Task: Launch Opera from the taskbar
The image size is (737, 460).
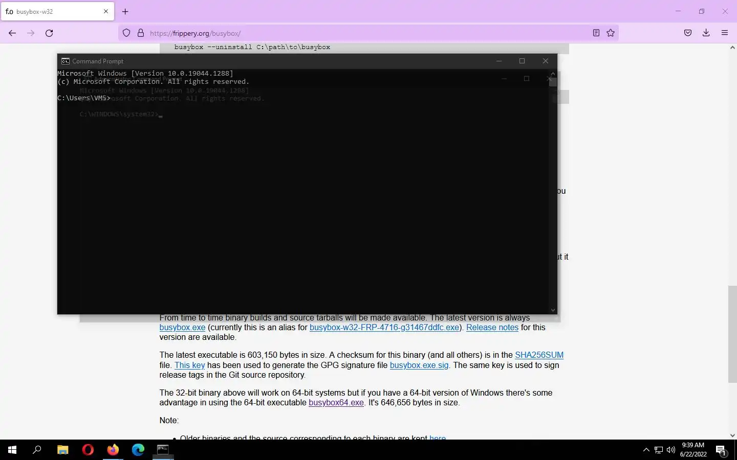Action: tap(88, 450)
